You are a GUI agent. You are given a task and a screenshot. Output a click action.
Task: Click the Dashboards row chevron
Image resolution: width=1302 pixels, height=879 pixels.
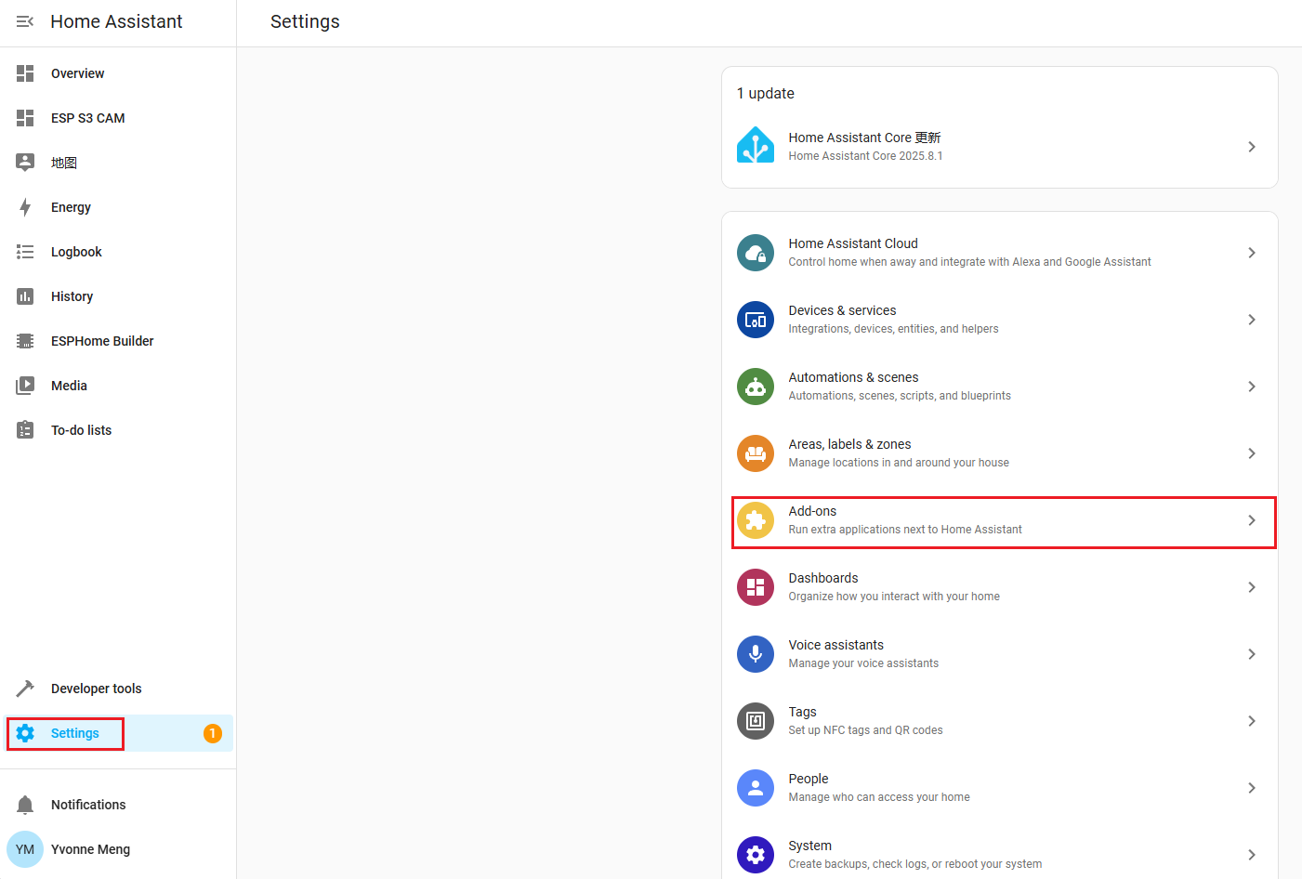pyautogui.click(x=1252, y=587)
